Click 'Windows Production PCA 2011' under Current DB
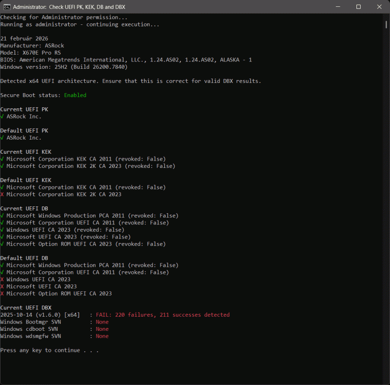The width and height of the screenshot is (390, 385). pos(93,216)
